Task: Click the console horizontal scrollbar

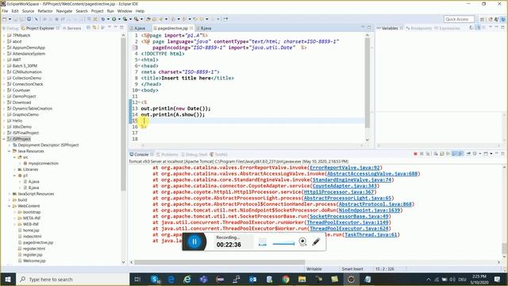Action: [219, 262]
